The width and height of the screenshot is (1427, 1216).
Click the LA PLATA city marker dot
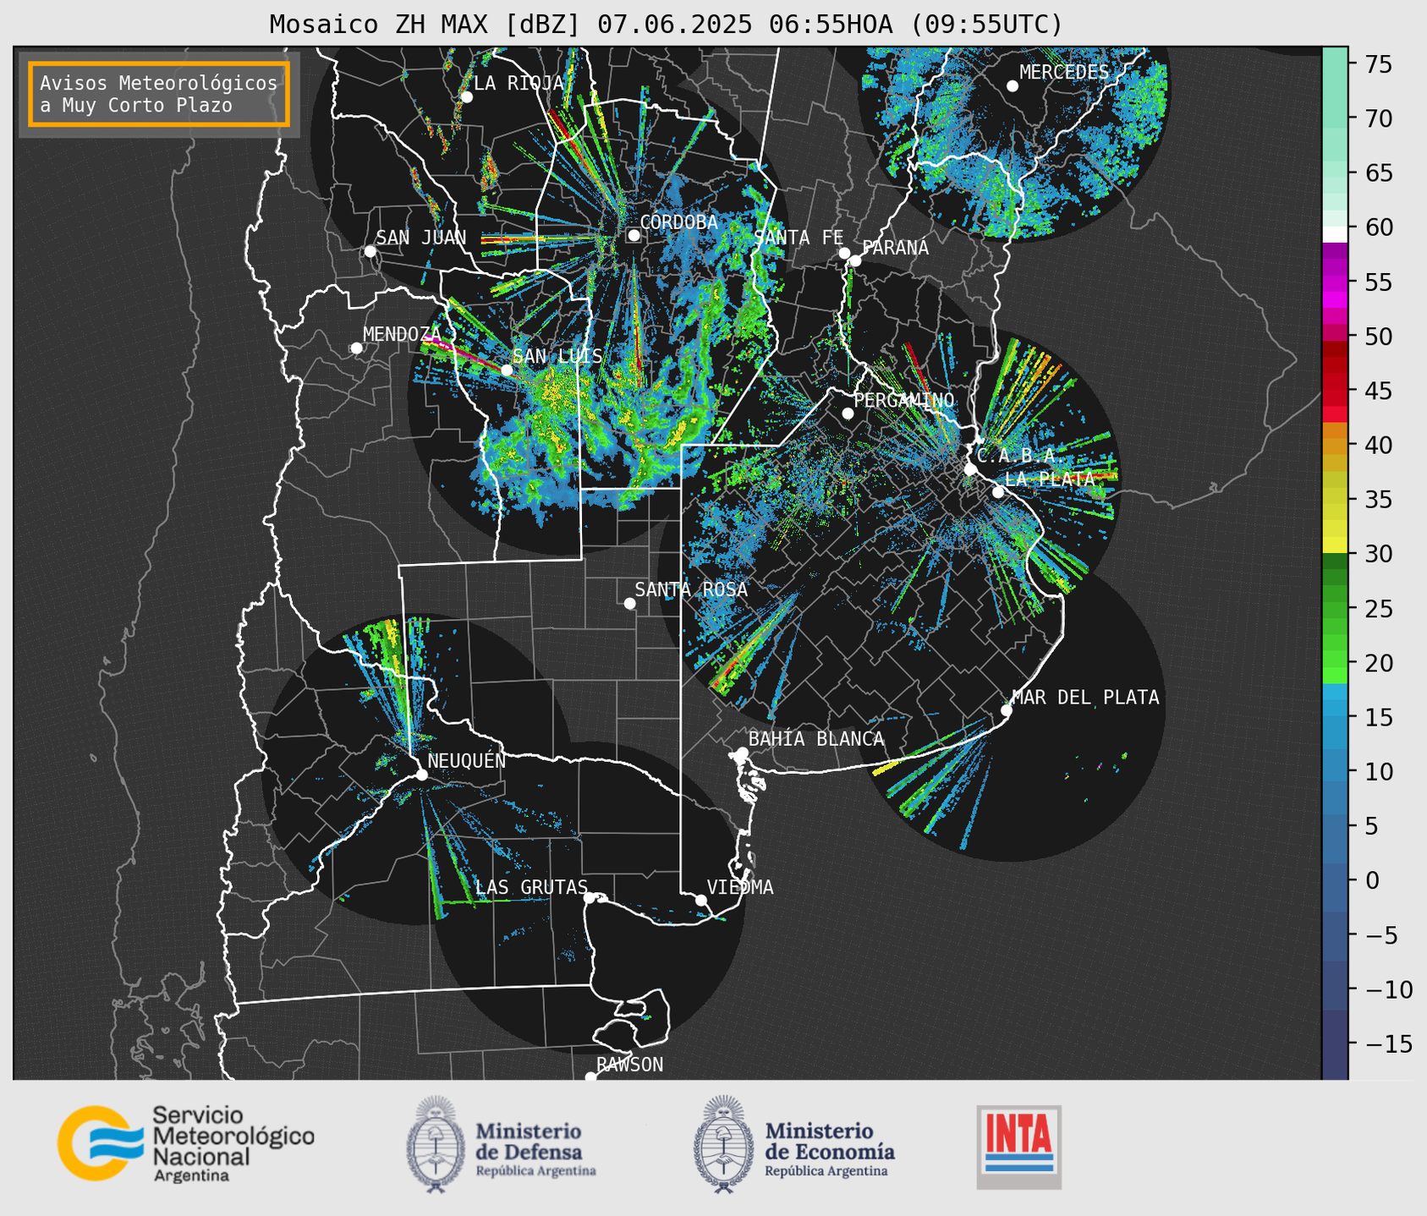click(x=998, y=492)
